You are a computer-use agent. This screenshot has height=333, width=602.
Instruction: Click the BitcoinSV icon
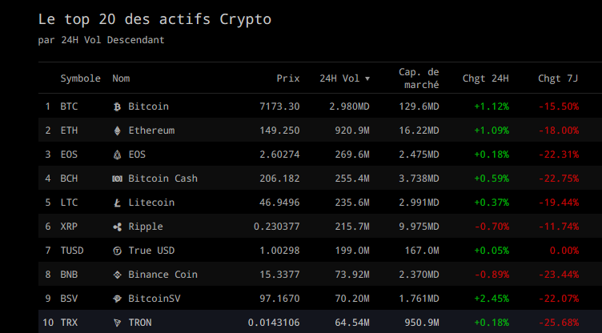point(117,299)
